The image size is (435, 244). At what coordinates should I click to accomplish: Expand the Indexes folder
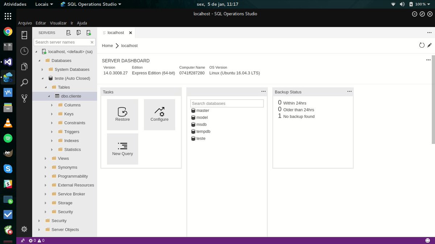coord(52,141)
